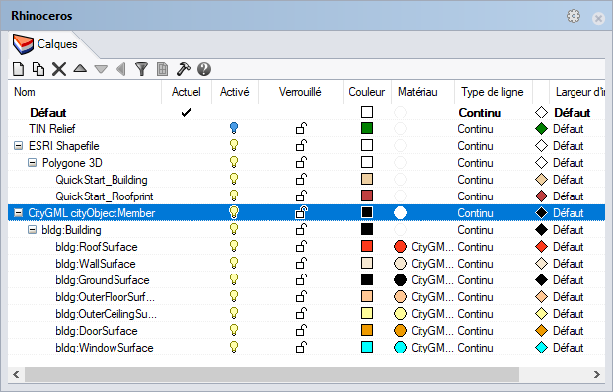The width and height of the screenshot is (613, 392).
Task: Click the new sublayer icon
Action: (38, 69)
